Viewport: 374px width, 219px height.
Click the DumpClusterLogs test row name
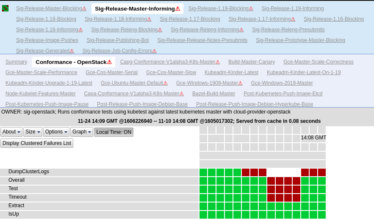(x=29, y=172)
